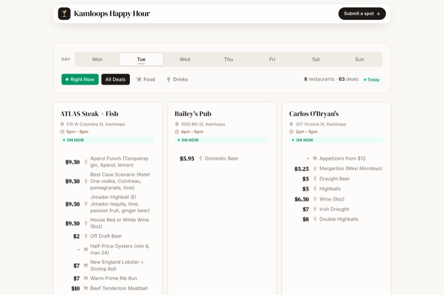Click the food icon beside Appetizers from $12
The image size is (444, 295).
coord(315,158)
